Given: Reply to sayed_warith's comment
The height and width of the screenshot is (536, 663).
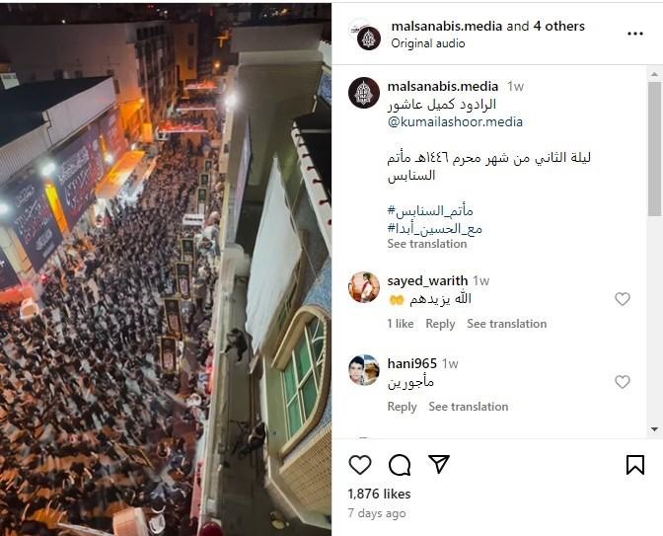Looking at the screenshot, I should tap(440, 324).
